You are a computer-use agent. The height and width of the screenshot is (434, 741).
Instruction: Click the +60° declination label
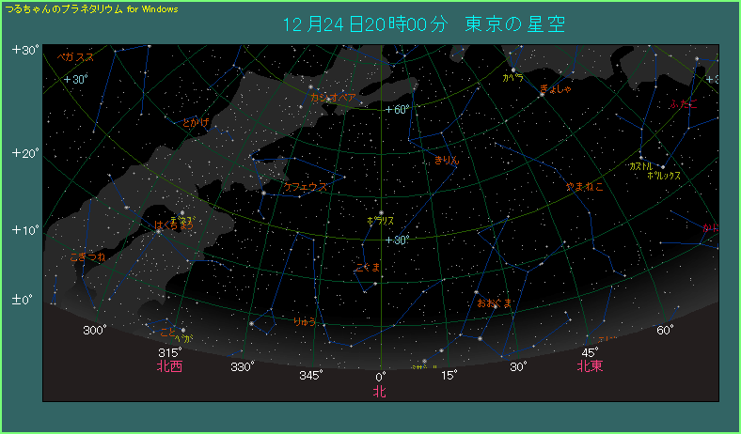pyautogui.click(x=397, y=110)
